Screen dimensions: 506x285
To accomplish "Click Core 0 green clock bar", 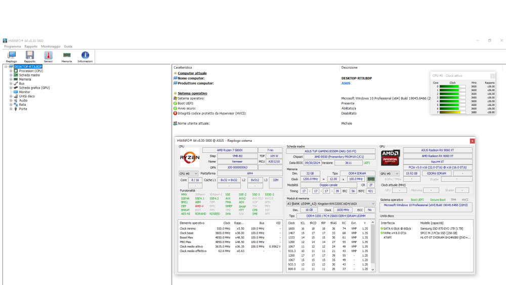I will coord(452,87).
